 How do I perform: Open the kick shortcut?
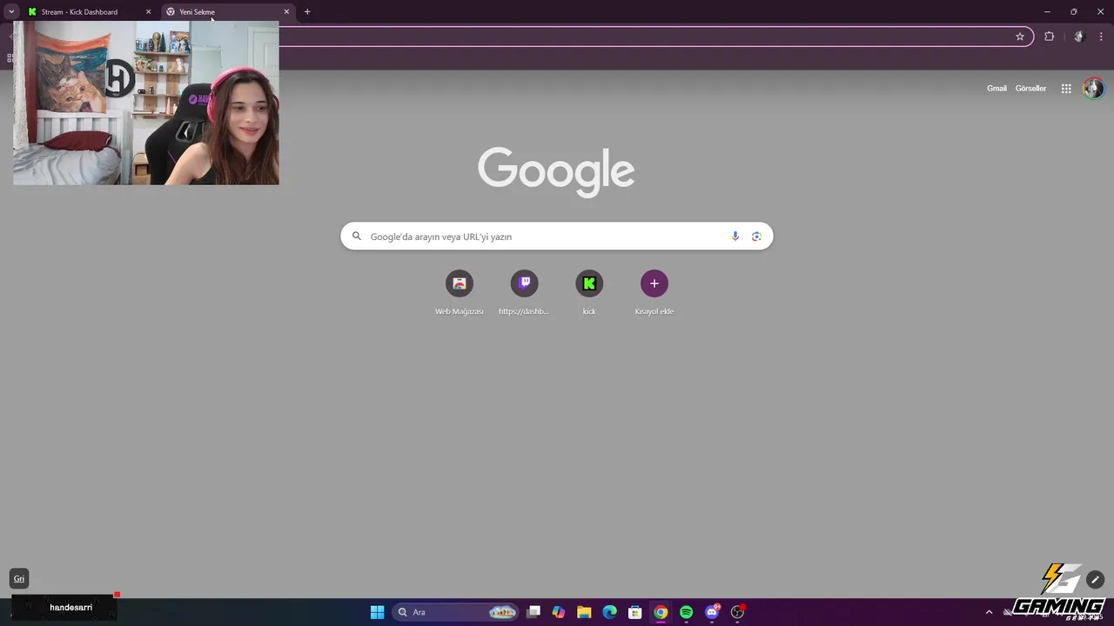pyautogui.click(x=589, y=293)
